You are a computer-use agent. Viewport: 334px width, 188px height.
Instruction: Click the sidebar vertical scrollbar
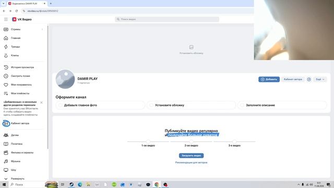point(47,87)
